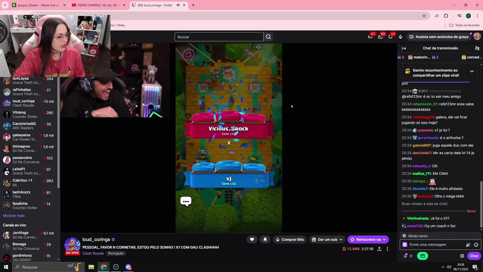The image size is (483, 272).
Task: Open the IamLaysa channel in sidebar
Action: [x=29, y=80]
